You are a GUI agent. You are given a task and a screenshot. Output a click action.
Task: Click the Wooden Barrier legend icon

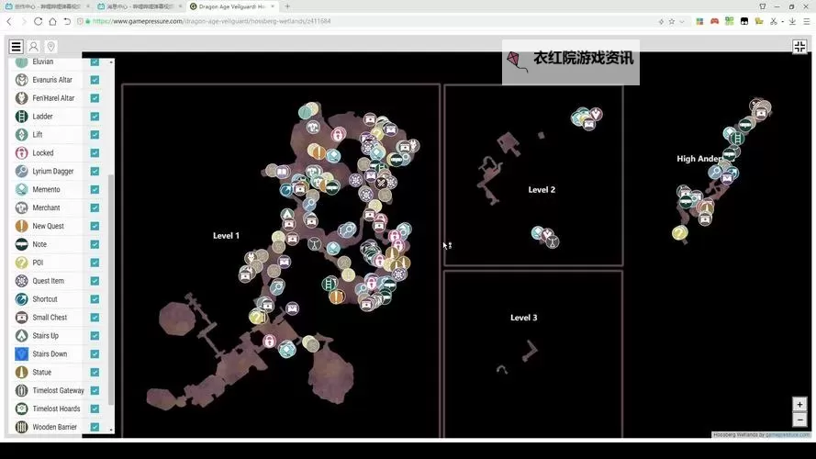coord(21,427)
